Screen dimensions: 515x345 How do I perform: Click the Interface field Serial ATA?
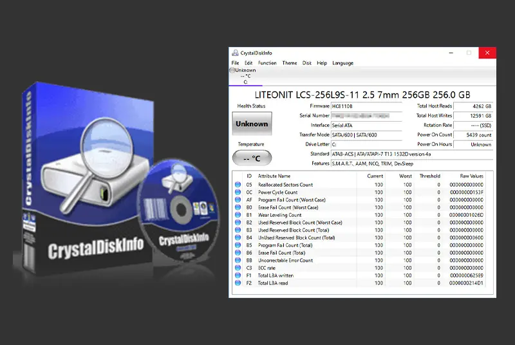click(366, 126)
